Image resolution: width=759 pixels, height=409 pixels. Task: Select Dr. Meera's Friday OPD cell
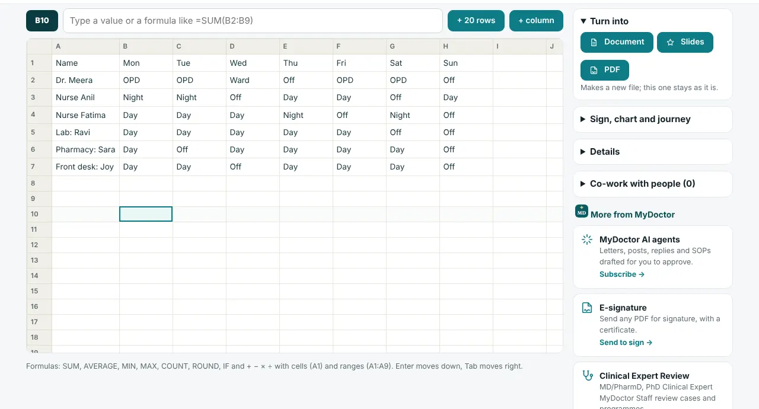[x=359, y=80]
